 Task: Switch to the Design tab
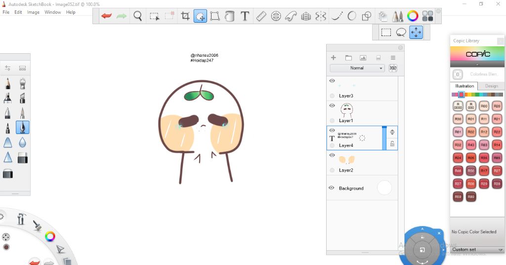(491, 86)
